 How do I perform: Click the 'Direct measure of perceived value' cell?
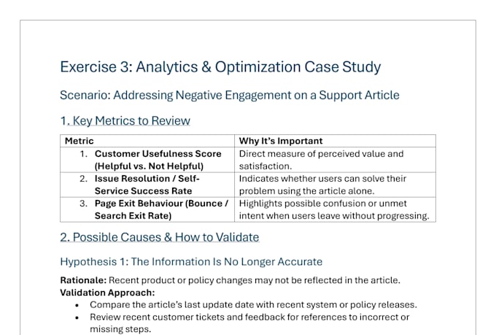tap(335, 160)
